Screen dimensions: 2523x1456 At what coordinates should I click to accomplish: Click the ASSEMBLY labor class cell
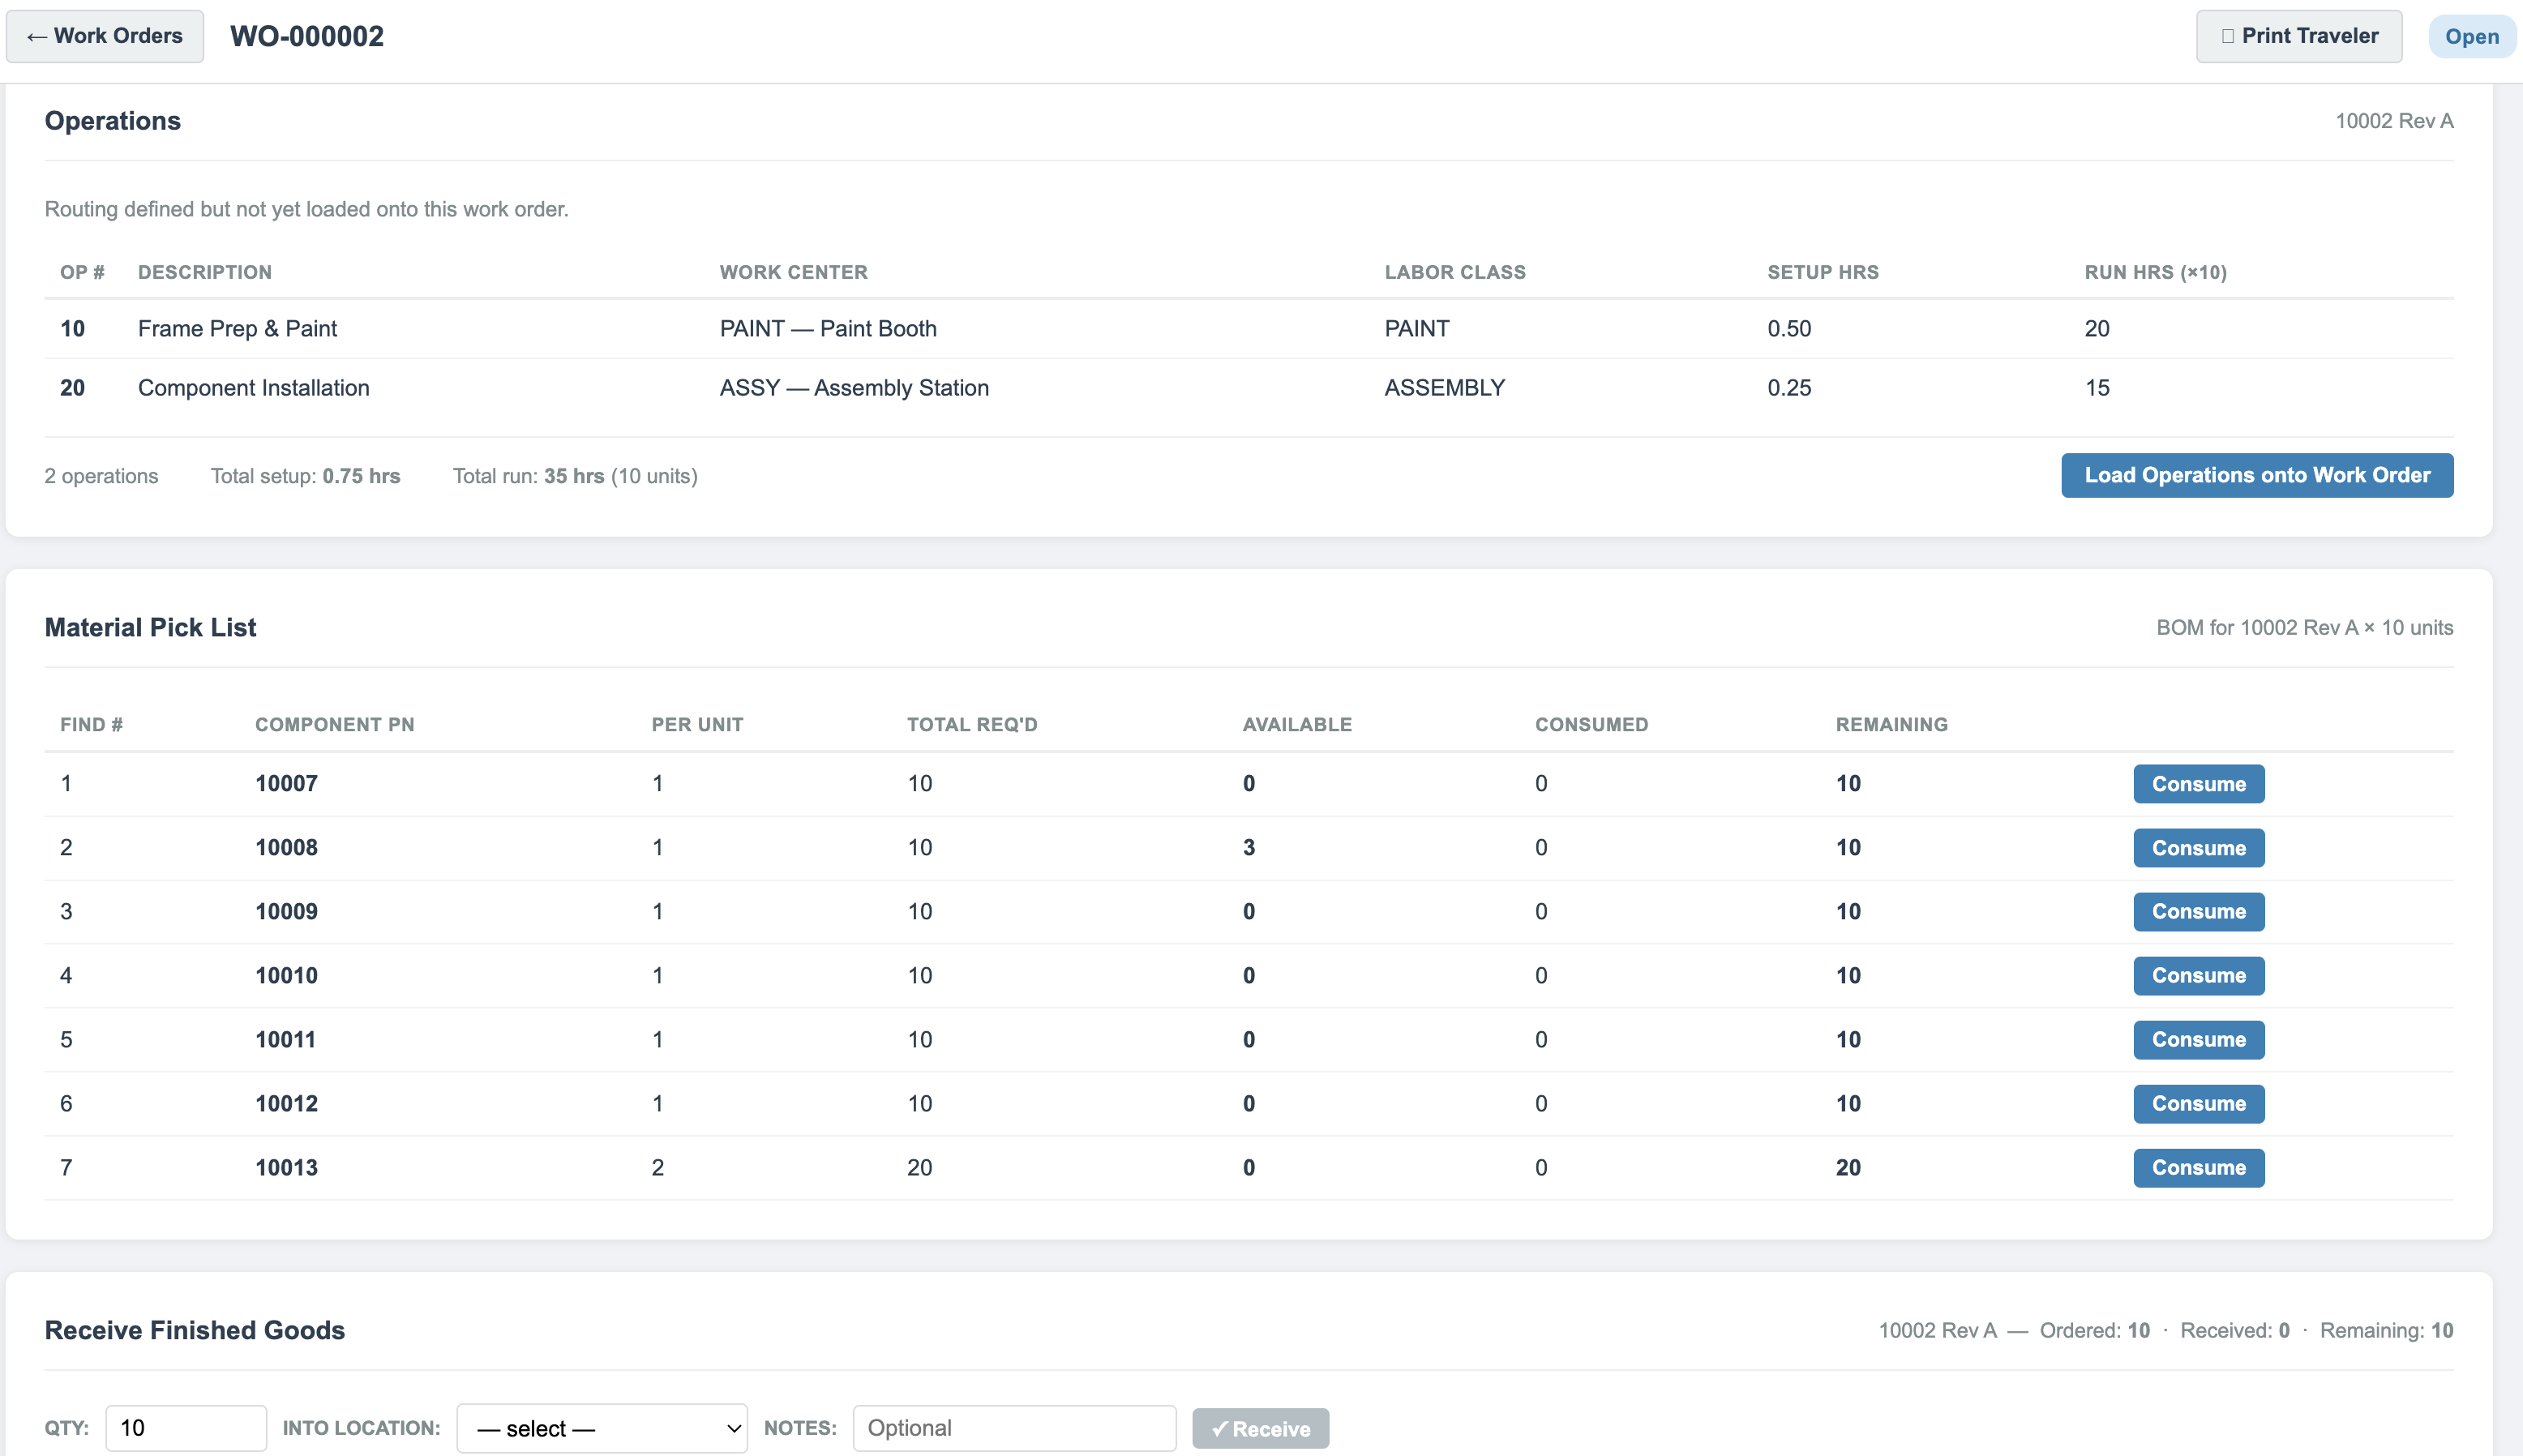1444,388
